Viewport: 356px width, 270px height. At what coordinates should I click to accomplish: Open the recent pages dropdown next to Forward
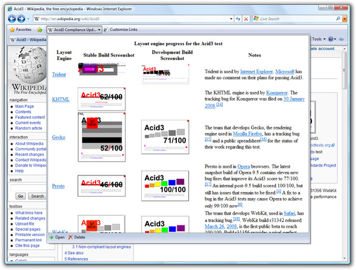coord(28,19)
